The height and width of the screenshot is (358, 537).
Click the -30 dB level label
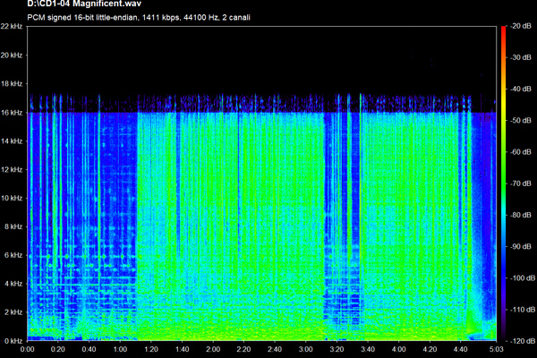tap(521, 57)
